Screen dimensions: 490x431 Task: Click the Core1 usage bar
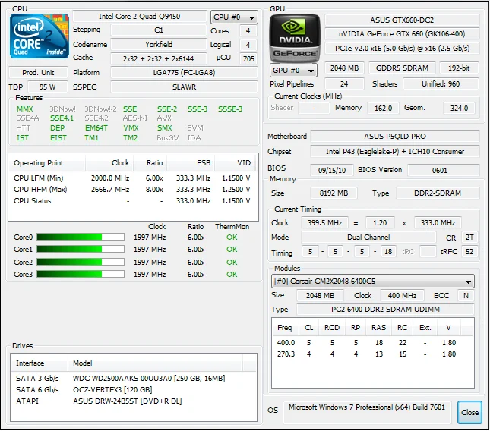click(81, 250)
